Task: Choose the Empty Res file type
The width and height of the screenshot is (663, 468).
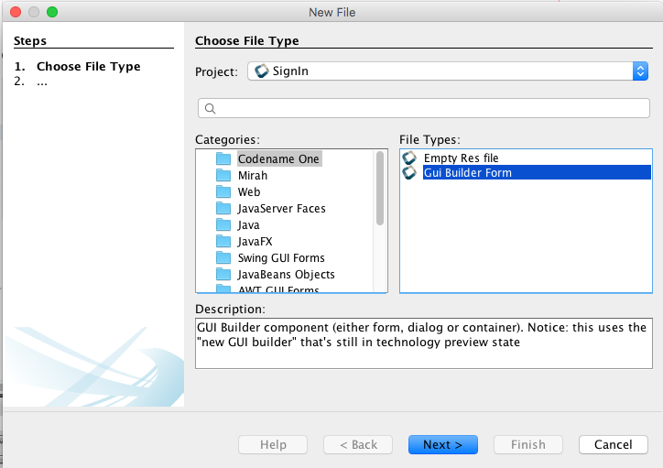Action: click(461, 158)
